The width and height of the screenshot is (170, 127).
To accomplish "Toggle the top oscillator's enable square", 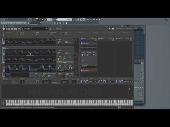I will [4, 43].
